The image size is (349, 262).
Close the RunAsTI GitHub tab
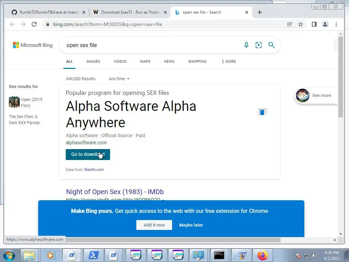click(x=84, y=12)
